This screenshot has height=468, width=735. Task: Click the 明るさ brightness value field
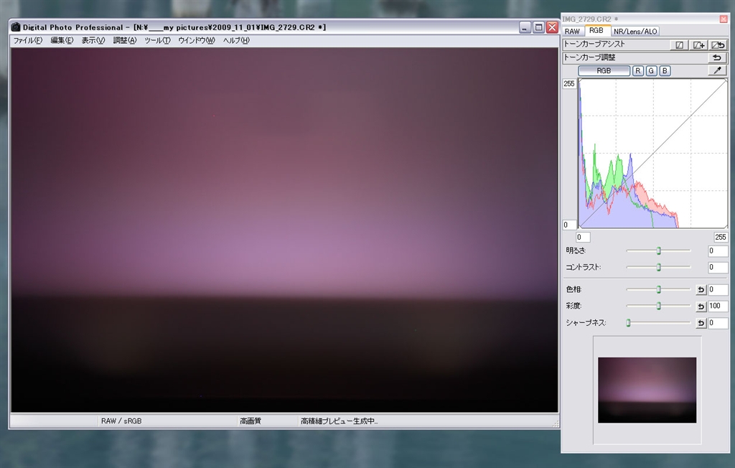point(718,251)
